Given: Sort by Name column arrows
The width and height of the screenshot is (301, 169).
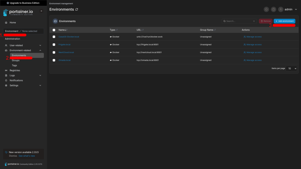Looking at the screenshot, I should point(66,30).
